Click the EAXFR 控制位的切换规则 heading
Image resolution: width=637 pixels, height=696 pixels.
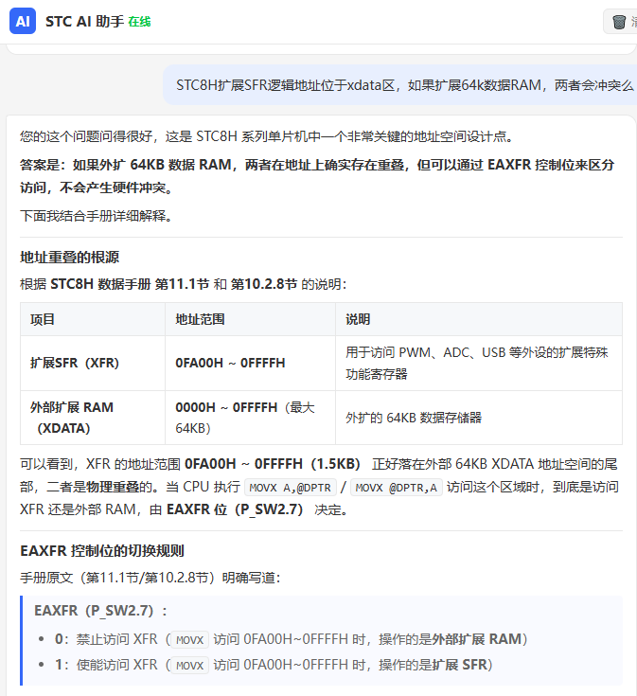[x=102, y=551]
